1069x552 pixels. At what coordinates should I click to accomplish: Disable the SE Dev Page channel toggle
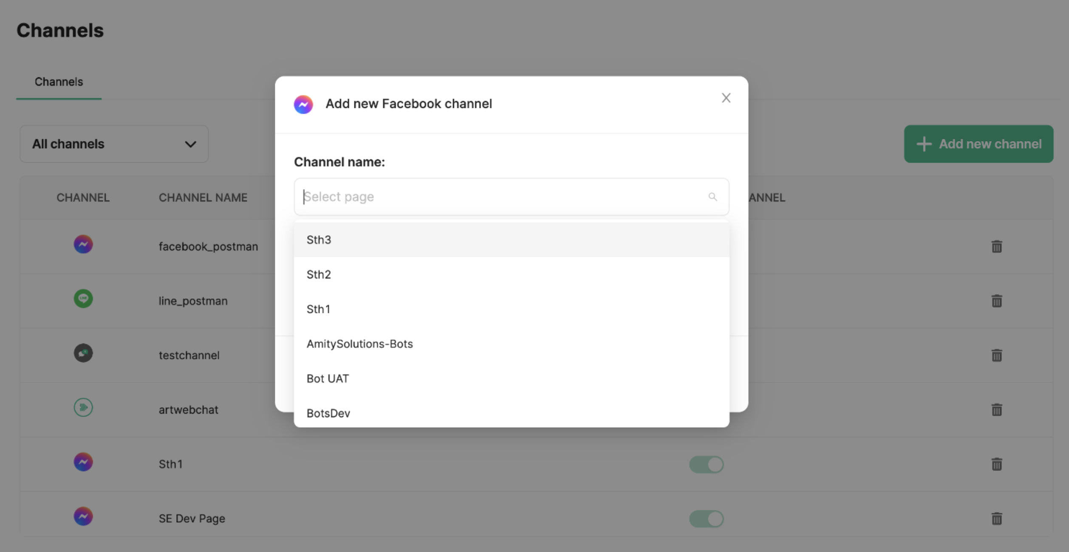pos(706,518)
